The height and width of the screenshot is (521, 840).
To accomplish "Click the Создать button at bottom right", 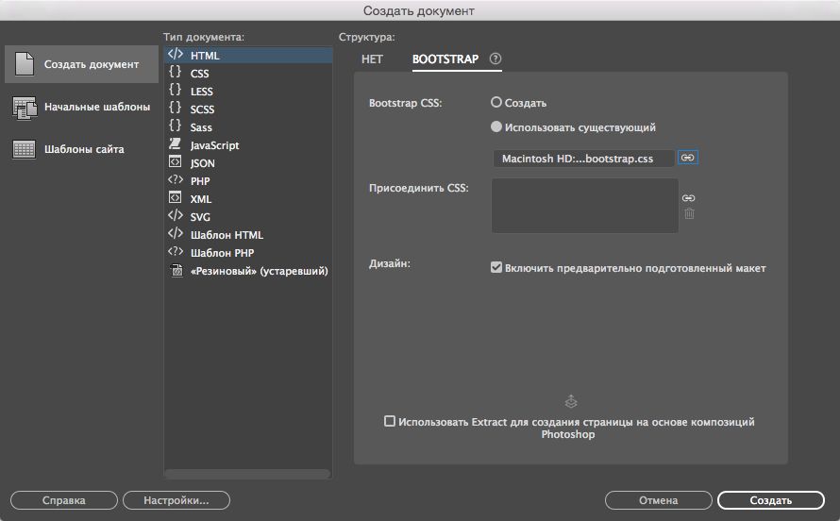I will click(x=771, y=500).
